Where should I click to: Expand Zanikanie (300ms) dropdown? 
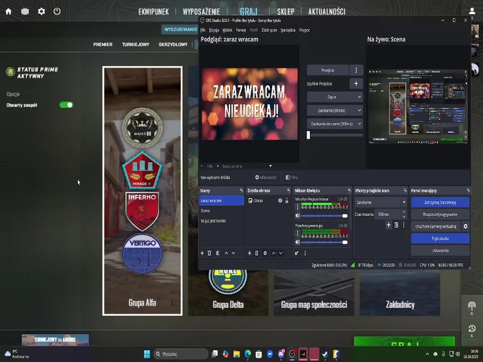[335, 110]
